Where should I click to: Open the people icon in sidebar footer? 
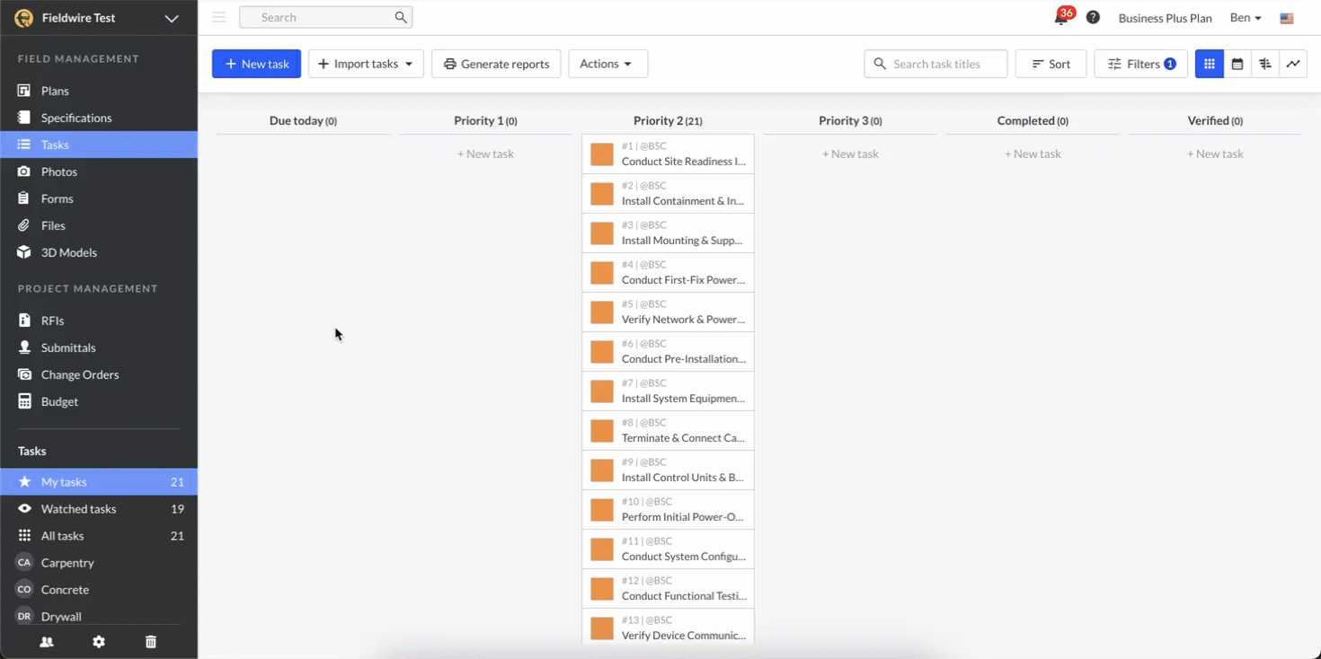[47, 642]
